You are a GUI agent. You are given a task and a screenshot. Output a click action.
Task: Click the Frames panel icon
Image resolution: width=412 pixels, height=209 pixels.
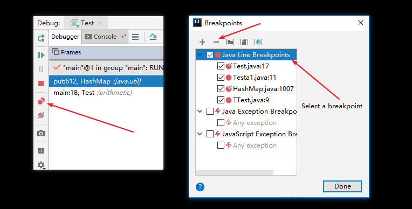56,52
